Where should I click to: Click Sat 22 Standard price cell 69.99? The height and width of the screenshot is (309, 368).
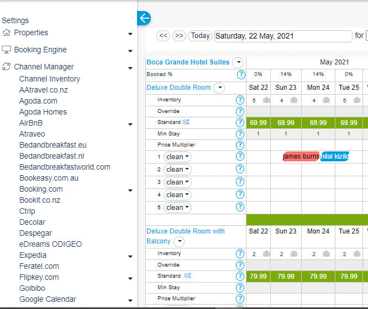point(258,123)
